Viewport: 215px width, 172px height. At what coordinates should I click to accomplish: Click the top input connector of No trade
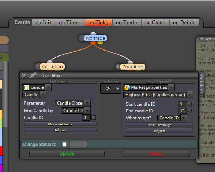(x=93, y=33)
